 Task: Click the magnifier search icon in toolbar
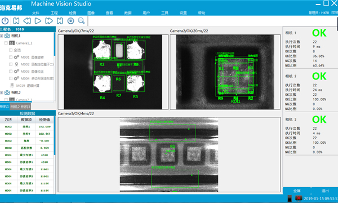coord(81,21)
